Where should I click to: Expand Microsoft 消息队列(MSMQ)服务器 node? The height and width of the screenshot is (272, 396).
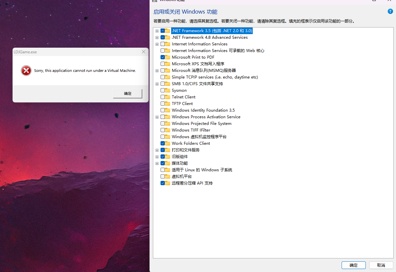point(157,71)
